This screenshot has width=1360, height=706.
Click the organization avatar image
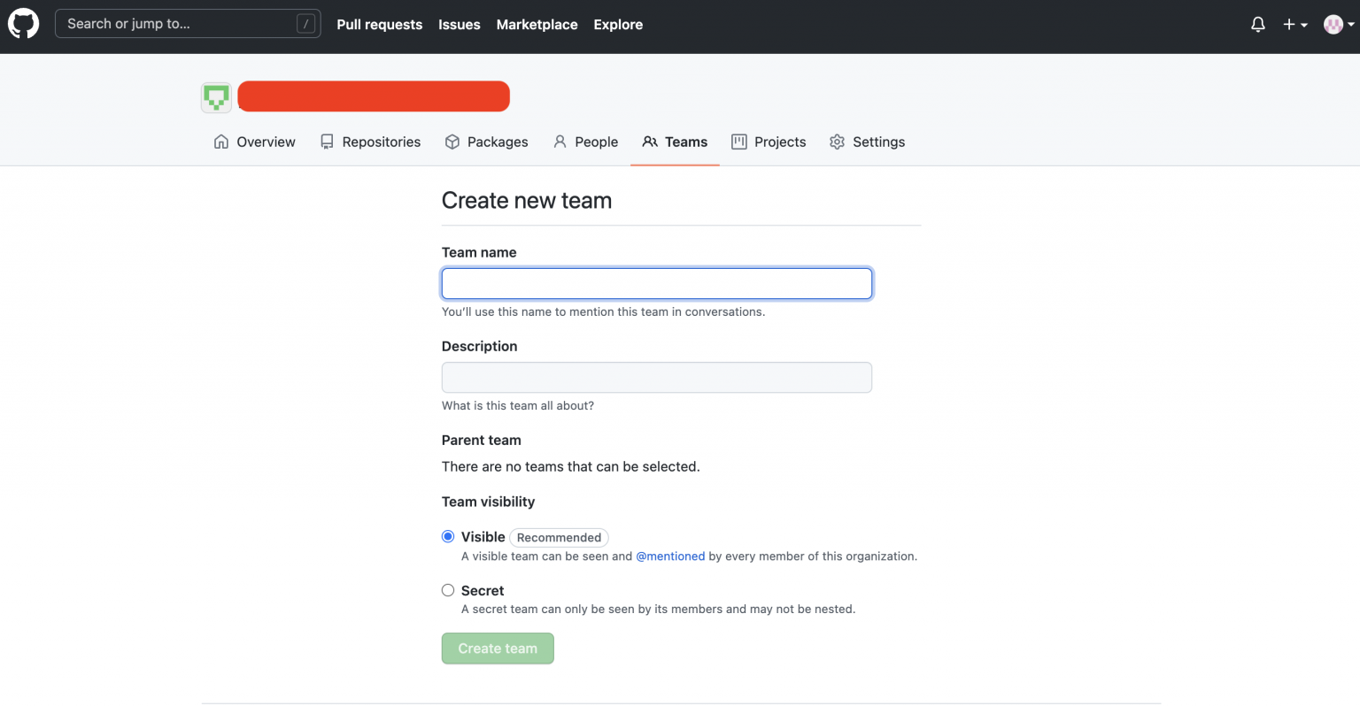coord(215,96)
